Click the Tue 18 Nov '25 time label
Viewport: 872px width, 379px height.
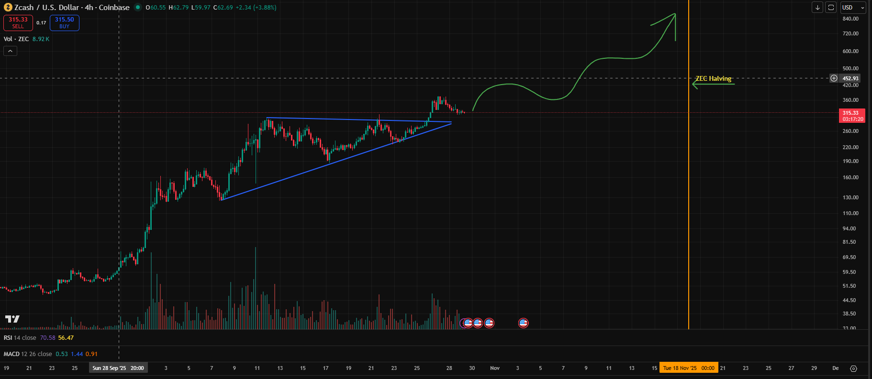coord(689,368)
